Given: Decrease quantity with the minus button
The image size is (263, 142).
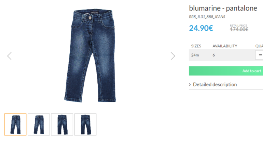Looking at the screenshot, I should point(259,55).
